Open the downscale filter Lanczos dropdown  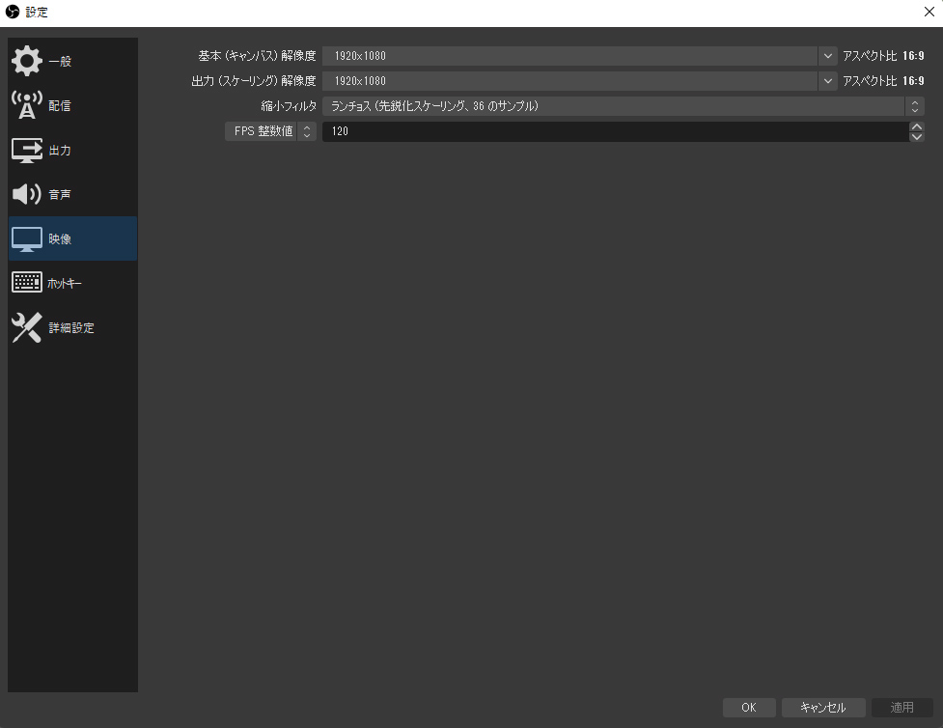click(x=624, y=106)
